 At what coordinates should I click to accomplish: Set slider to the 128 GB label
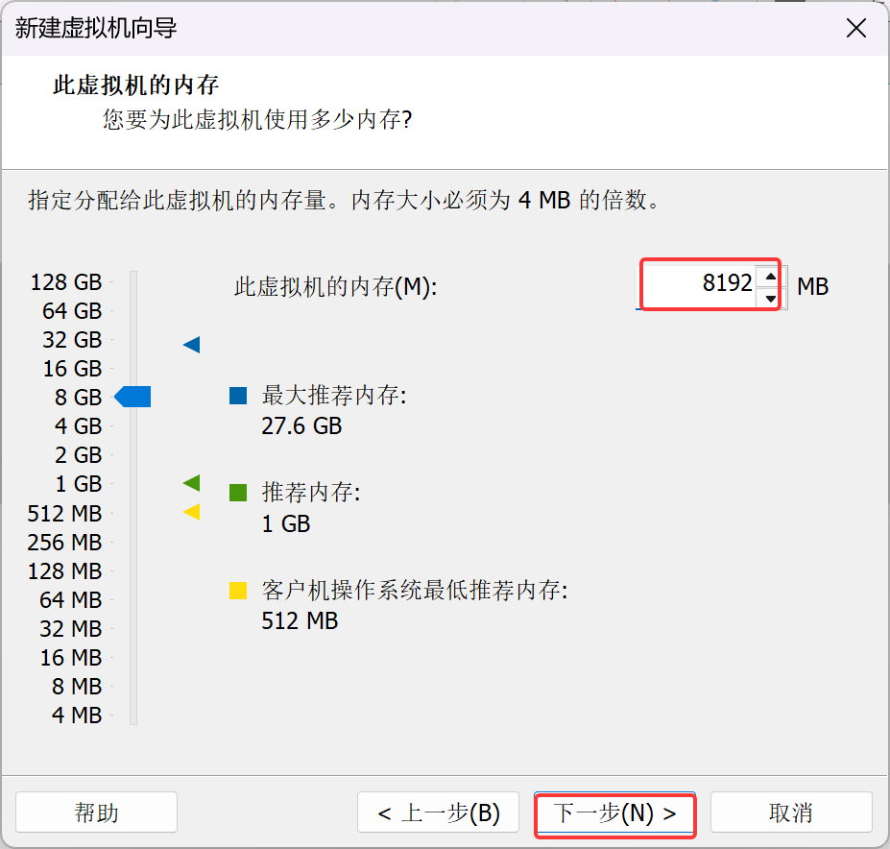[66, 282]
